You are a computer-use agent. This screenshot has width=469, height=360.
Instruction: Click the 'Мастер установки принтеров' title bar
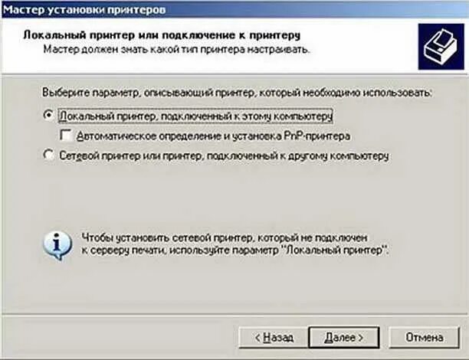click(235, 9)
